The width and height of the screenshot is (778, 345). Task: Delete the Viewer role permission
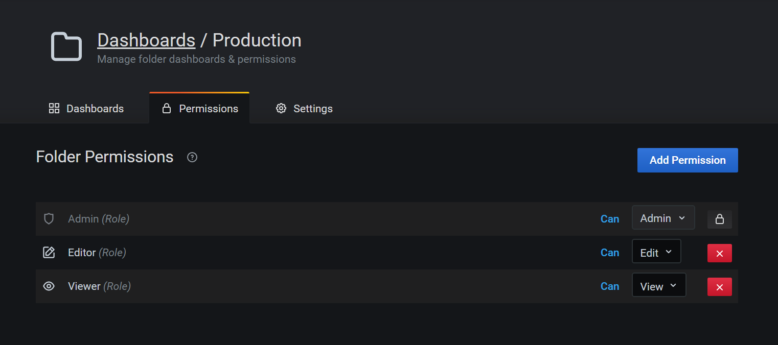(x=719, y=287)
